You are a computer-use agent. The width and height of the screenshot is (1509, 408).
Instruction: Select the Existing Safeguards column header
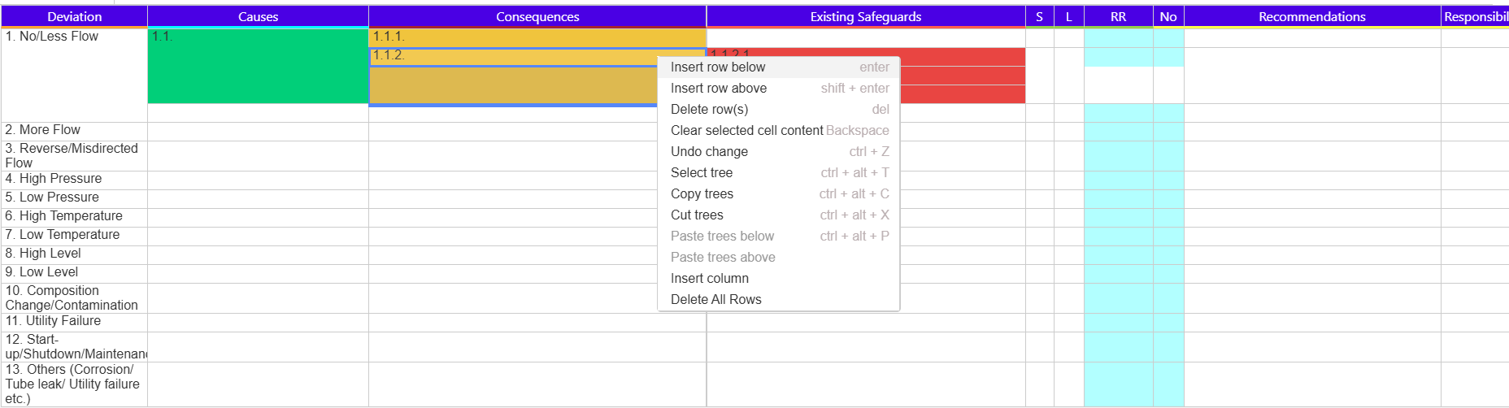coord(866,16)
